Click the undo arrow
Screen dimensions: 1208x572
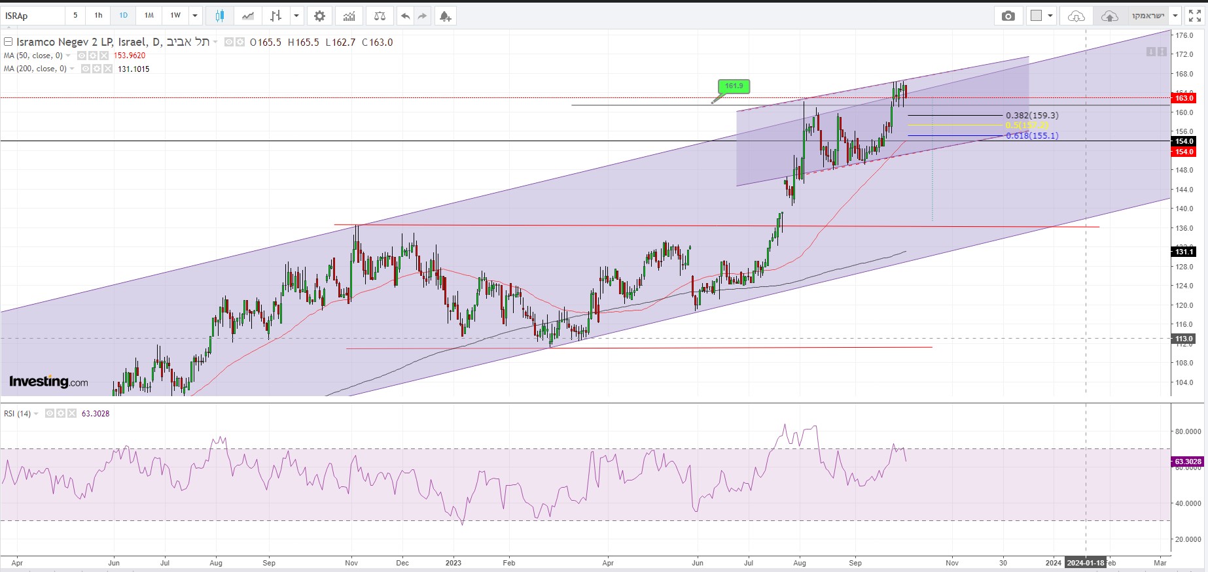point(406,16)
